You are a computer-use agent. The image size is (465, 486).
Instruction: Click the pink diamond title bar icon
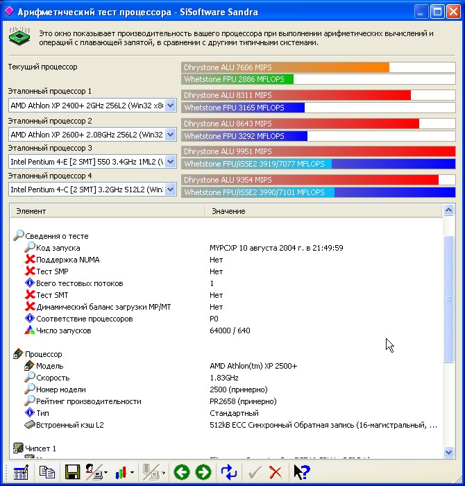pyautogui.click(x=9, y=11)
